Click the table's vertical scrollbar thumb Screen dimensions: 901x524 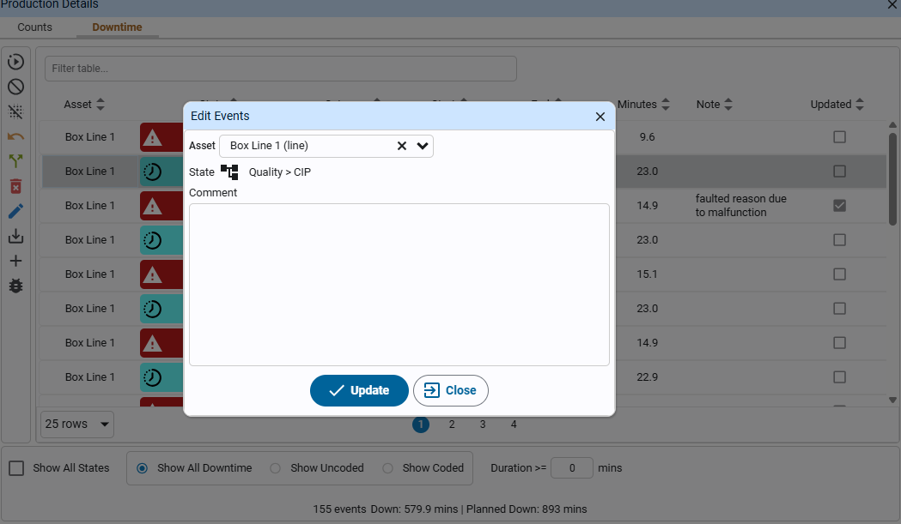pyautogui.click(x=892, y=178)
